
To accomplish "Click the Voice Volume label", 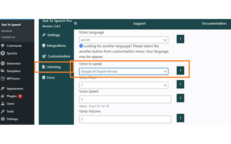I will (90, 111).
